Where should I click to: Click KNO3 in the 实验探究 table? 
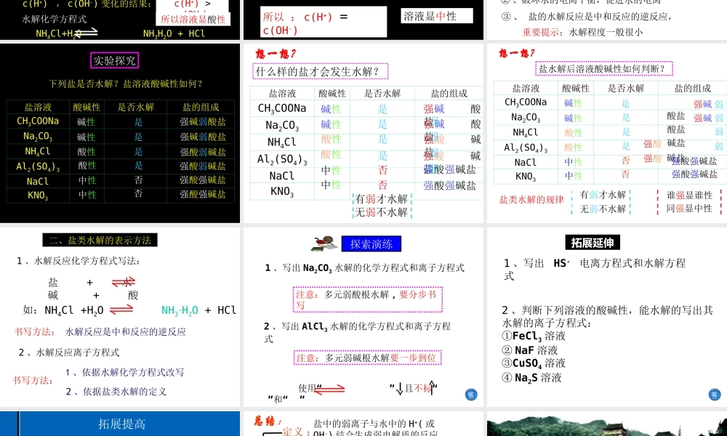coord(38,195)
